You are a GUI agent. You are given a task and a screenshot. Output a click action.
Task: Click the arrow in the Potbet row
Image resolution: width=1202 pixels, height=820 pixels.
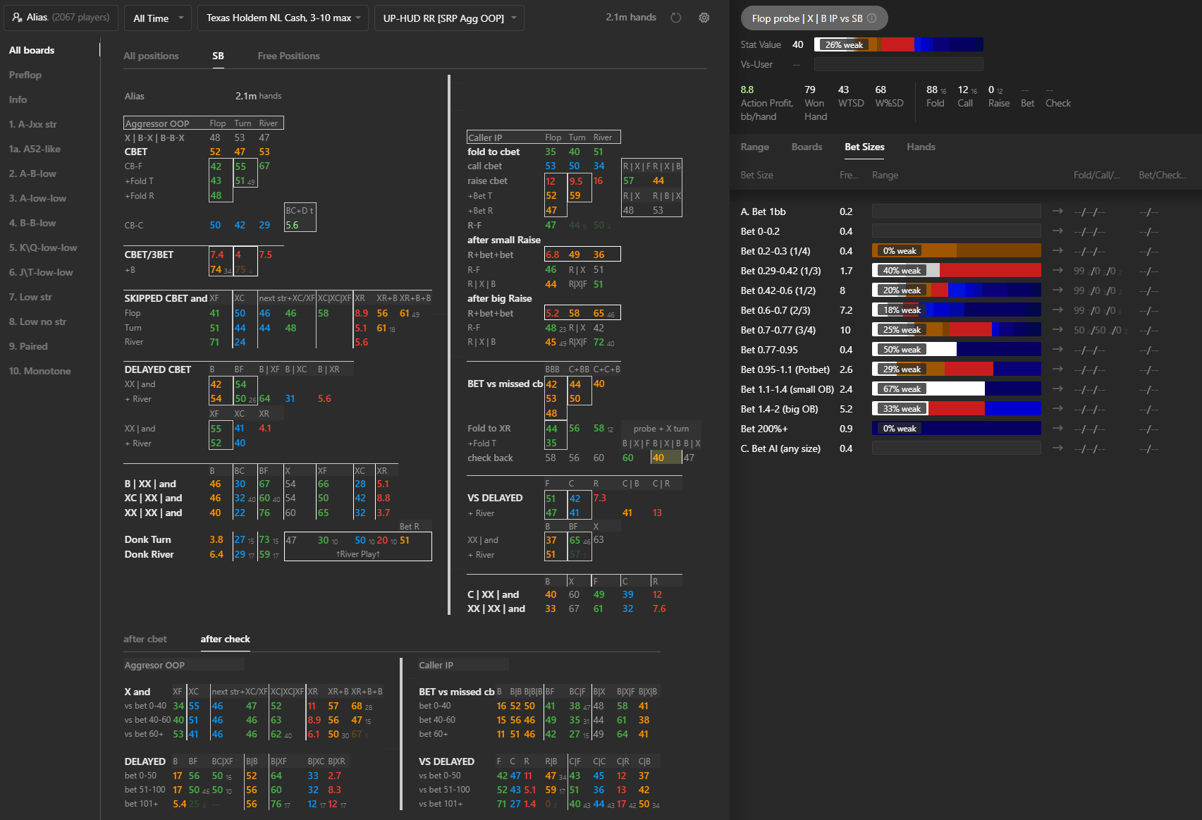tap(1057, 369)
